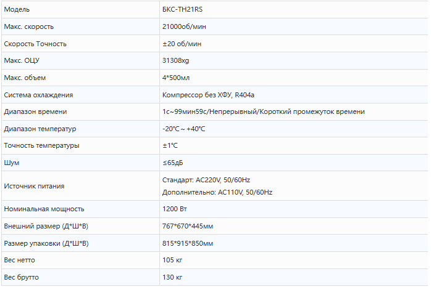
Task: Select the -20°C ~ +40°C temperature range
Action: point(183,129)
